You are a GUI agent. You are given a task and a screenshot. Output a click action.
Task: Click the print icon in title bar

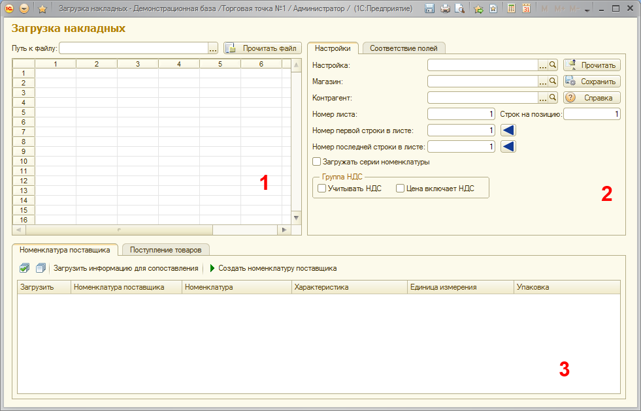(445, 9)
